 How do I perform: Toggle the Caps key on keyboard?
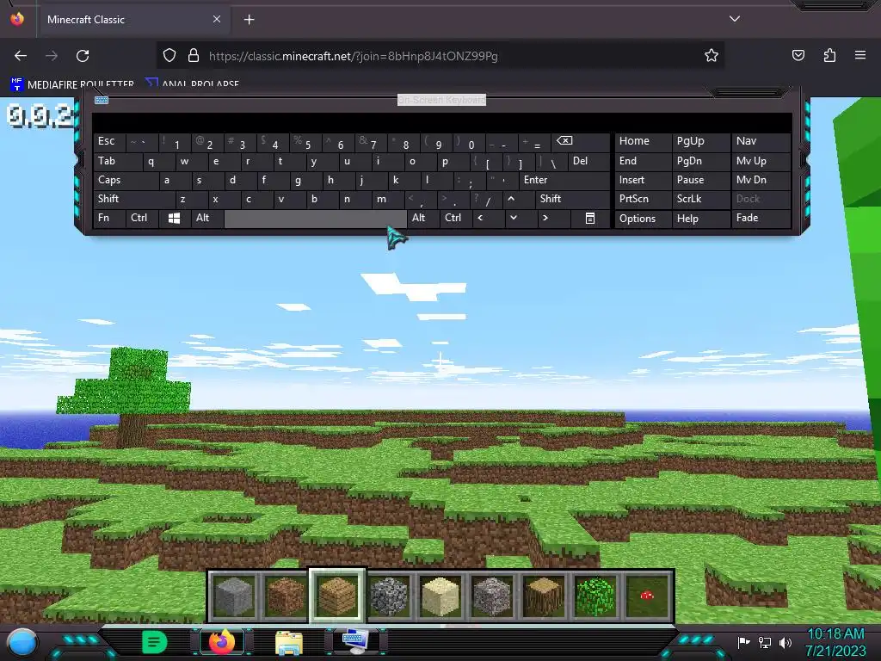click(x=125, y=180)
